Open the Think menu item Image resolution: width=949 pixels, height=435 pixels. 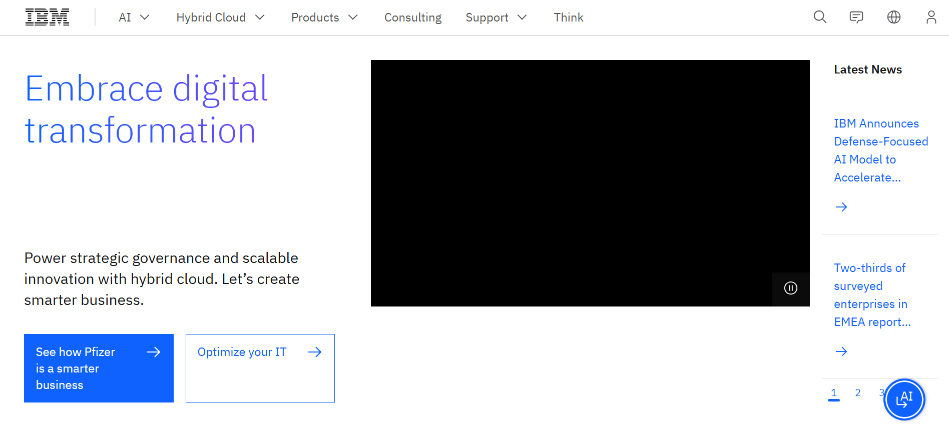(x=569, y=17)
